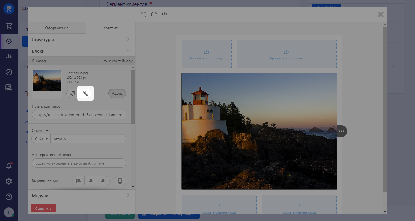
Task: Switch to the Контент tab
Action: click(110, 28)
